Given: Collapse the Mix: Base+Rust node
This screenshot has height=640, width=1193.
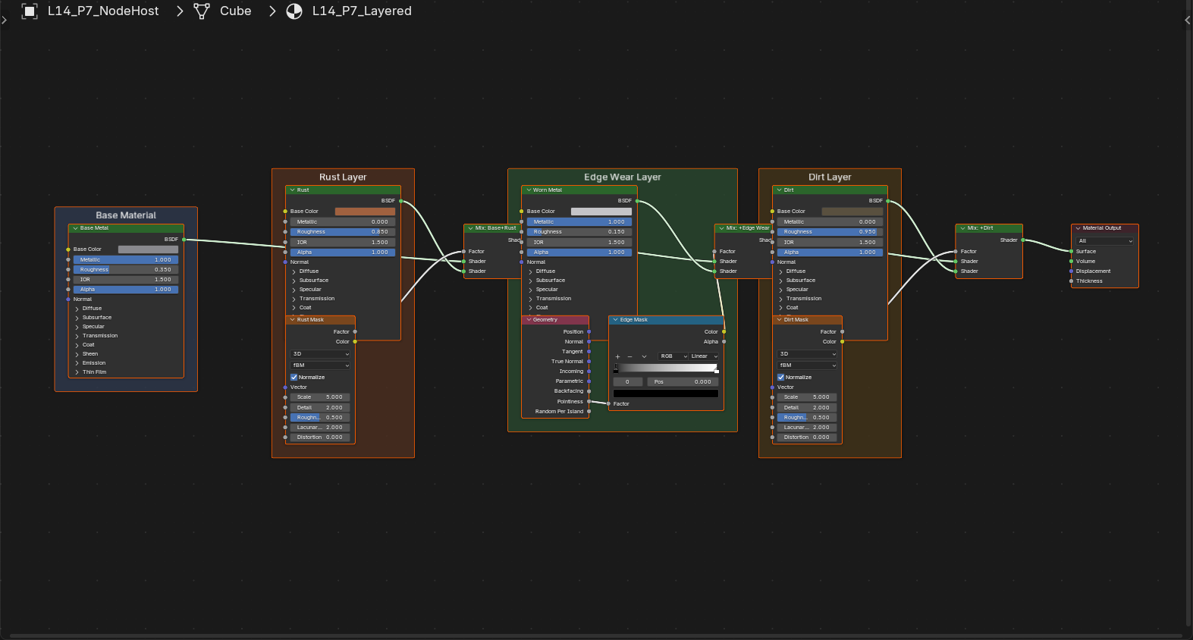Looking at the screenshot, I should click(x=470, y=228).
